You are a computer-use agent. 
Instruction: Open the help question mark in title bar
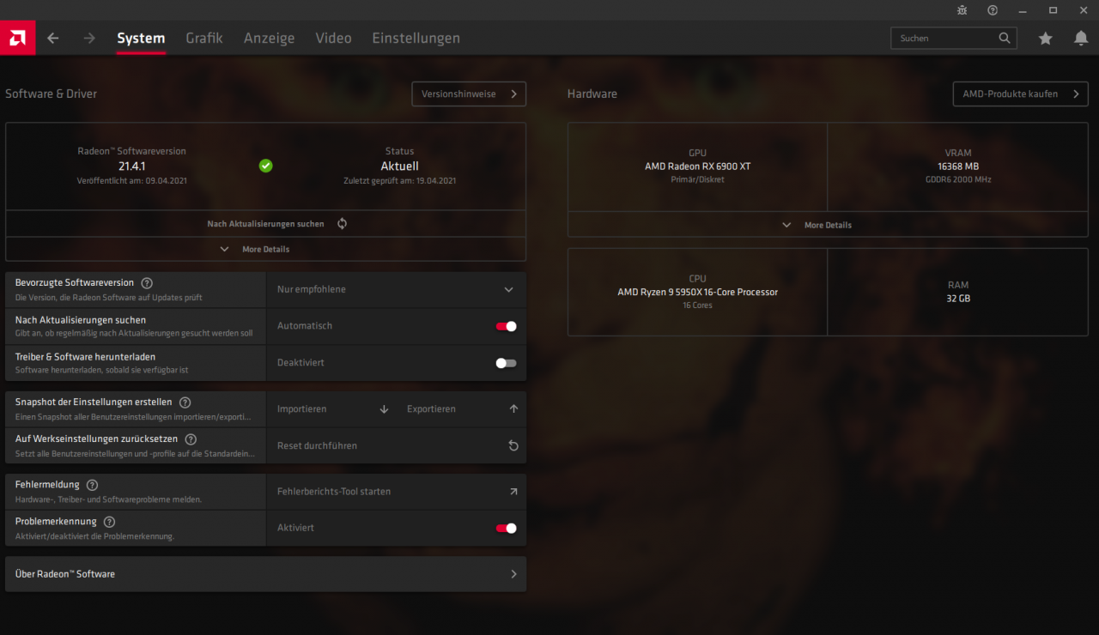(993, 10)
